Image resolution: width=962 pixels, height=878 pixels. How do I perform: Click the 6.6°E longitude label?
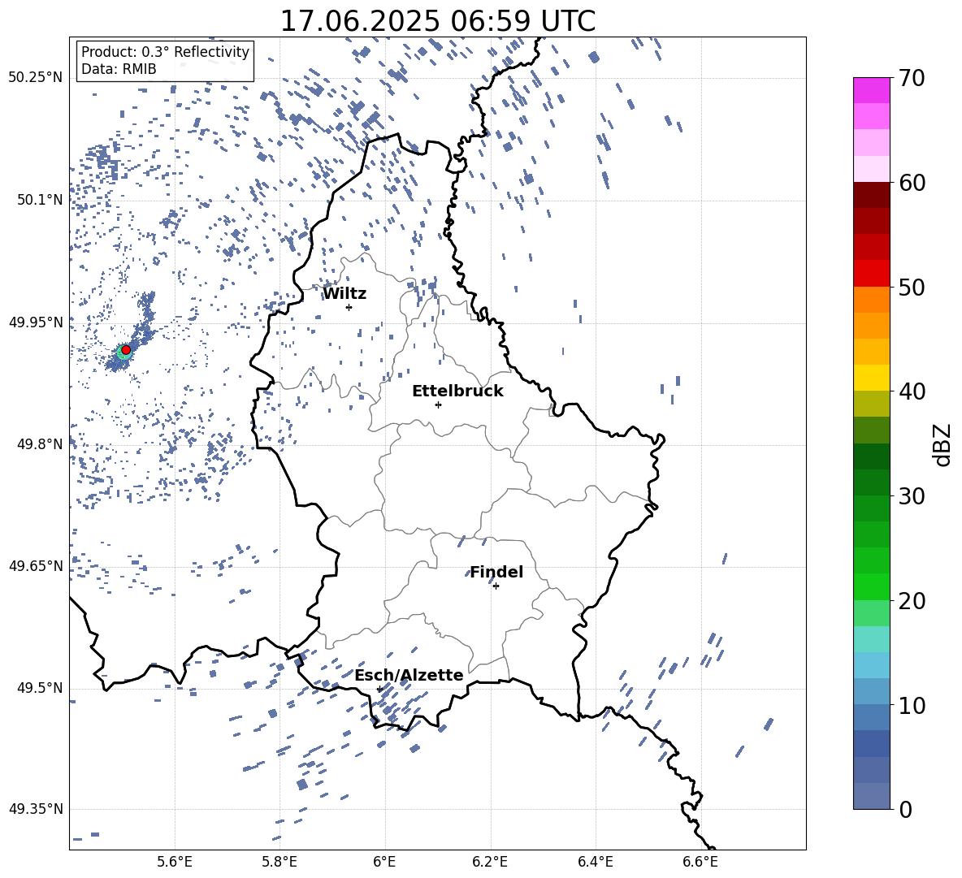[700, 862]
